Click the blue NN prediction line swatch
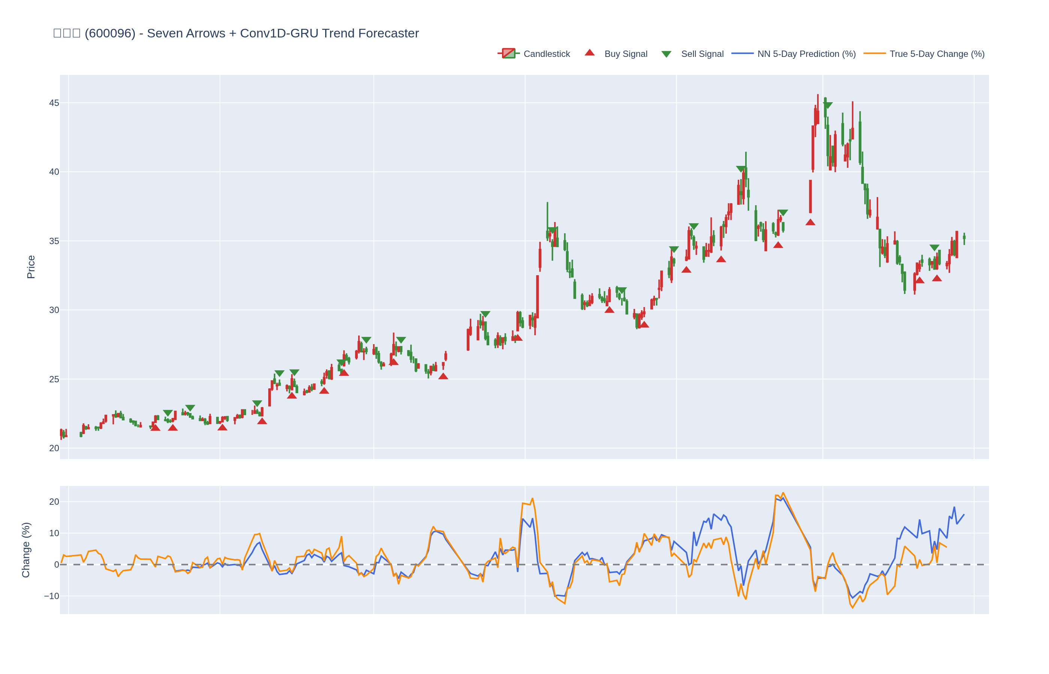Image resolution: width=1049 pixels, height=674 pixels. (742, 54)
